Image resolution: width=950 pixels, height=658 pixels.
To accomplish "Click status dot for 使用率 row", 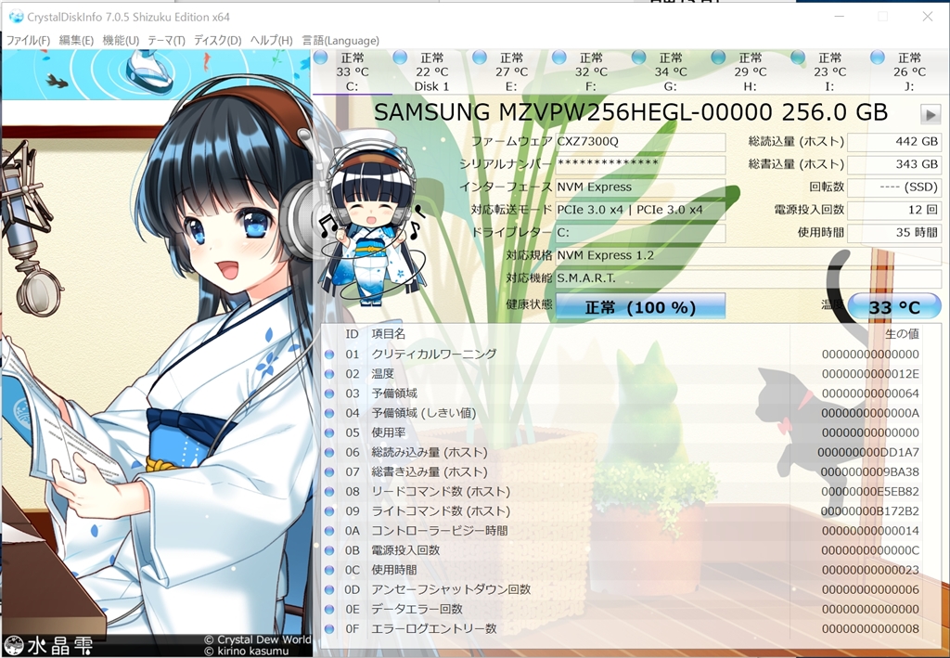I will [x=329, y=433].
